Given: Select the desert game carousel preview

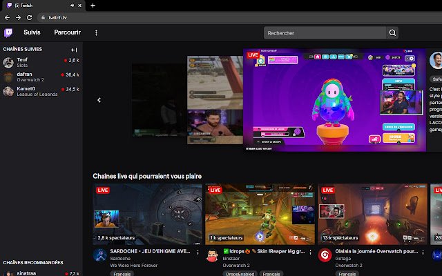Looking at the screenshot, I should click(x=215, y=100).
